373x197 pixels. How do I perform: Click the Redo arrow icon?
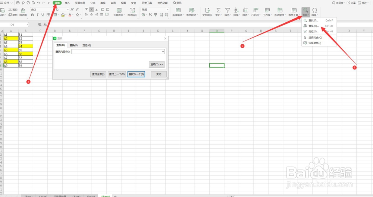[x=43, y=3]
